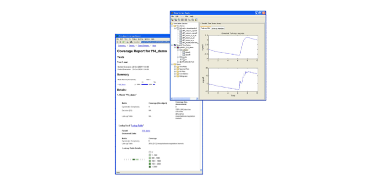Click the binoculars find icon in Coverage Report
The width and height of the screenshot is (386, 185).
tap(131, 42)
